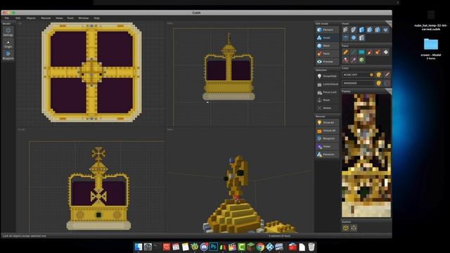Viewport: 450px width, 253px height.
Task: Select the second Voxel tool icon with pencil
Action: pyautogui.click(x=354, y=30)
